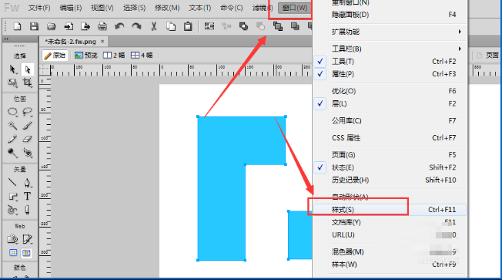Expand the 扩展功能 submenu arrow
502x280 pixels.
click(460, 32)
